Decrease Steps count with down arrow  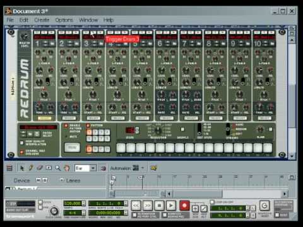tap(137, 132)
